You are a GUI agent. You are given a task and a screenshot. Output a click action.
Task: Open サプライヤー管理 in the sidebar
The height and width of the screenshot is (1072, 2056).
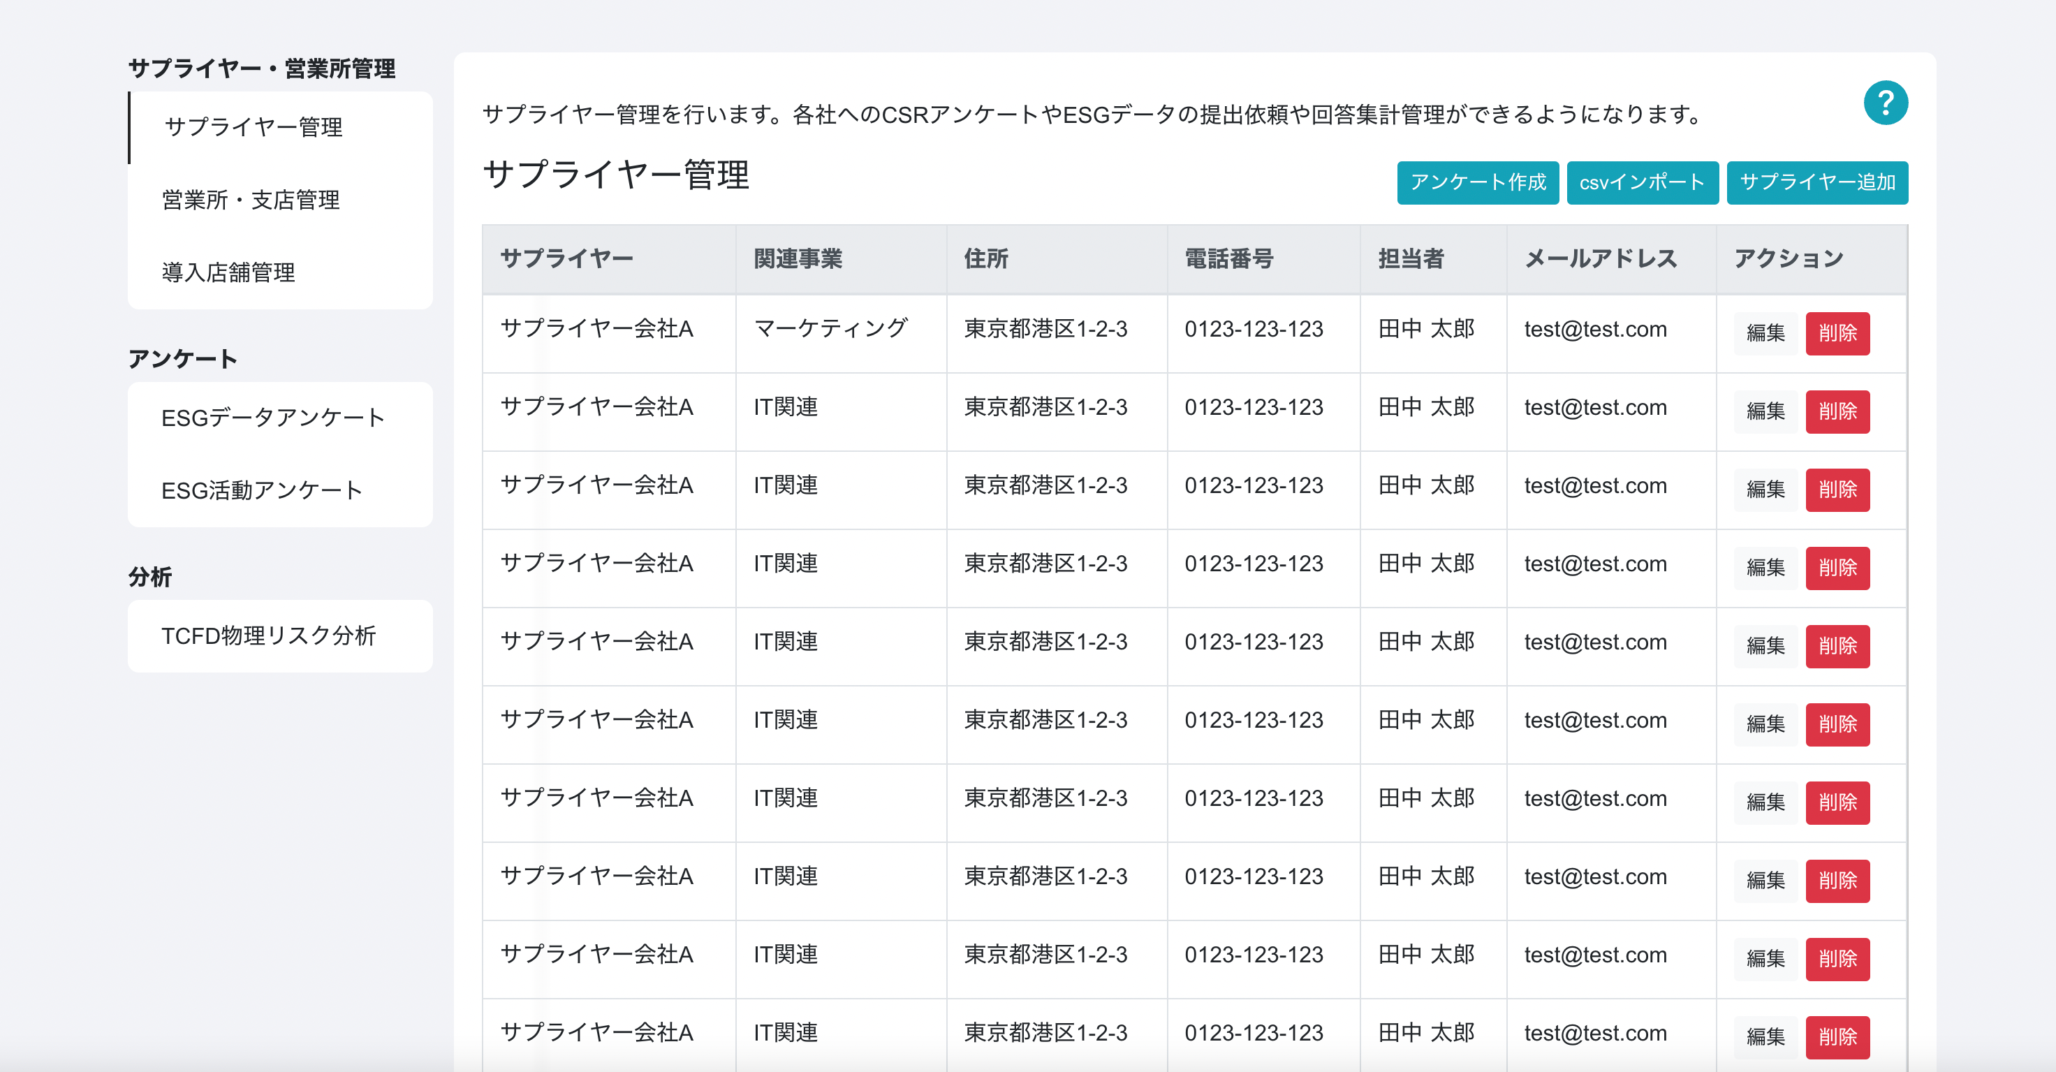[253, 127]
